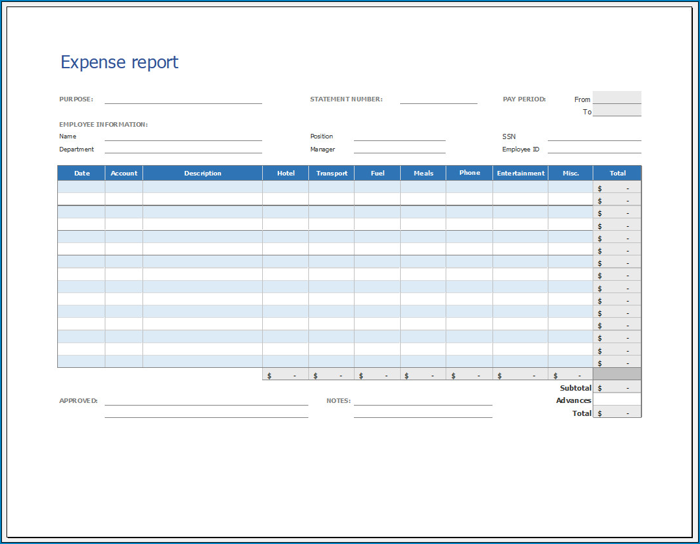This screenshot has height=544, width=700.
Task: Select the Pay Period To box
Action: 617,111
